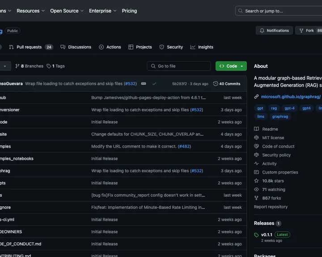The width and height of the screenshot is (322, 257).
Task: Open the Projects tab
Action: 140,47
